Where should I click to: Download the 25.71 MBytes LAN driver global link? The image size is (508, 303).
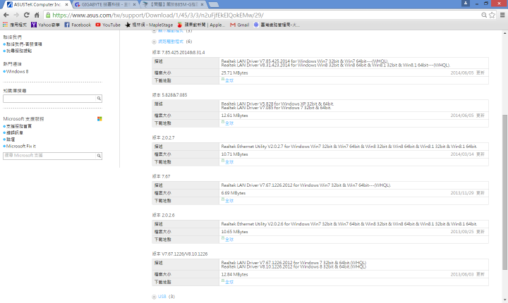pyautogui.click(x=229, y=80)
